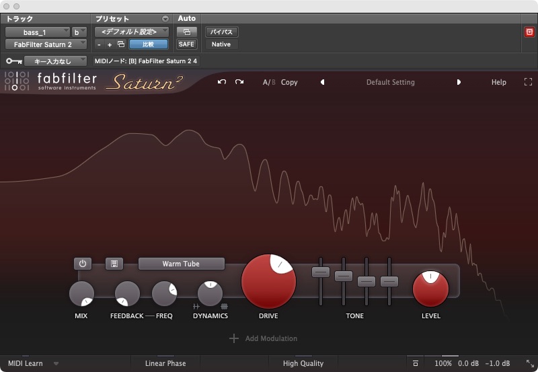Click the redo arrow icon
The width and height of the screenshot is (538, 372).
(x=239, y=82)
